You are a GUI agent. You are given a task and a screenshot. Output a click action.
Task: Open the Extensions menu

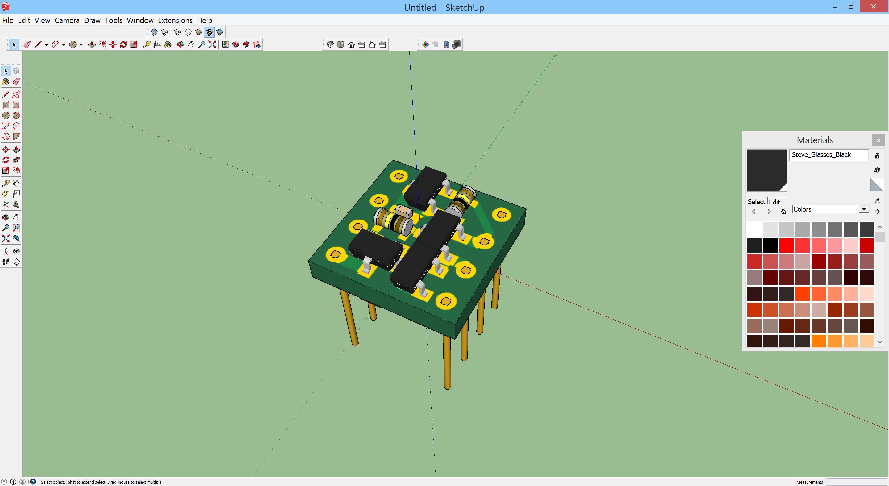pyautogui.click(x=175, y=20)
